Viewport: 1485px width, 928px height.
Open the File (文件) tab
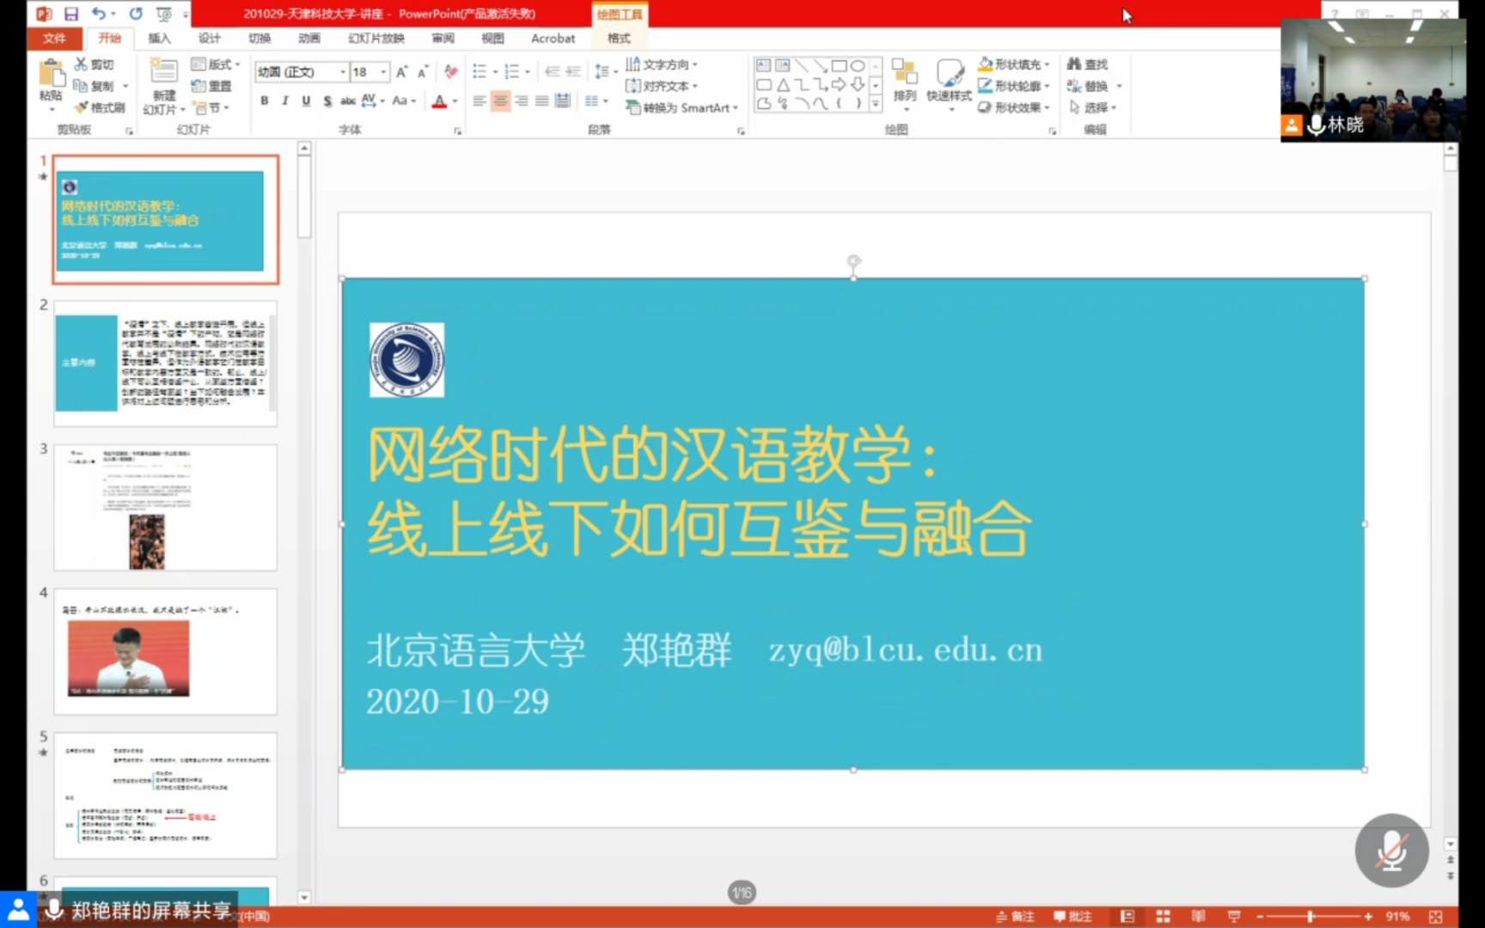point(54,38)
